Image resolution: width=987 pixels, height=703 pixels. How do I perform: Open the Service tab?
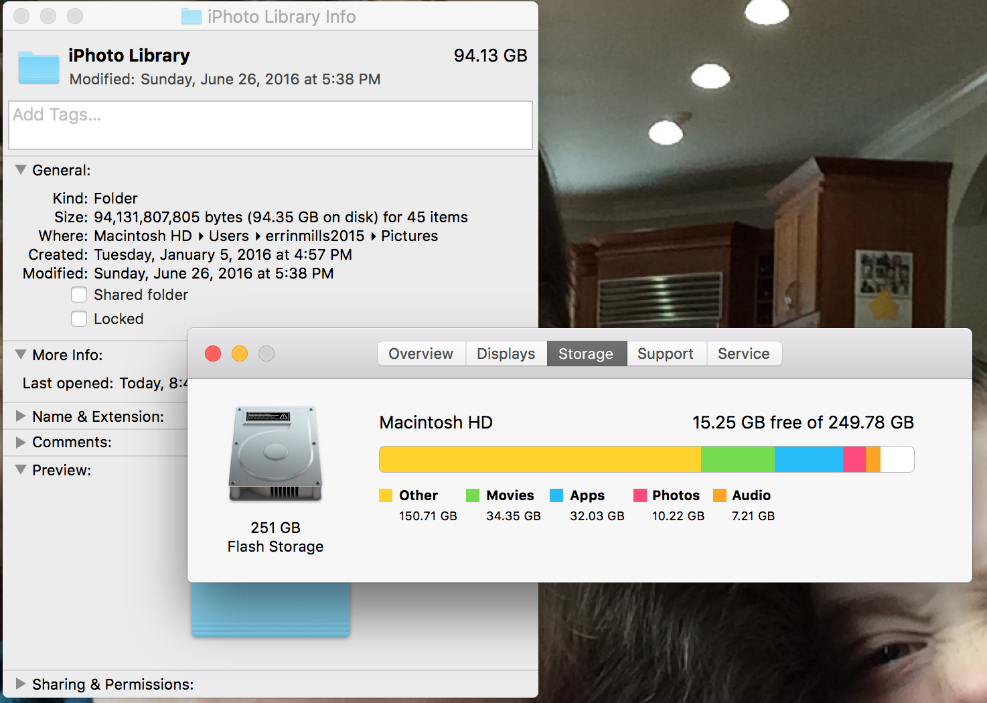click(744, 354)
